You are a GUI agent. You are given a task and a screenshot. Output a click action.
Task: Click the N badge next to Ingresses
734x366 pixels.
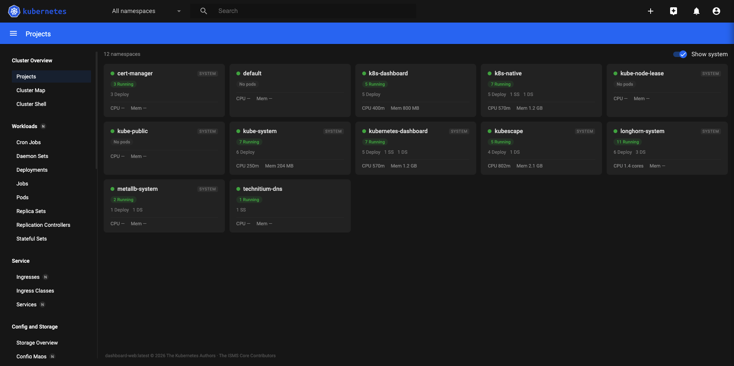[x=46, y=277]
